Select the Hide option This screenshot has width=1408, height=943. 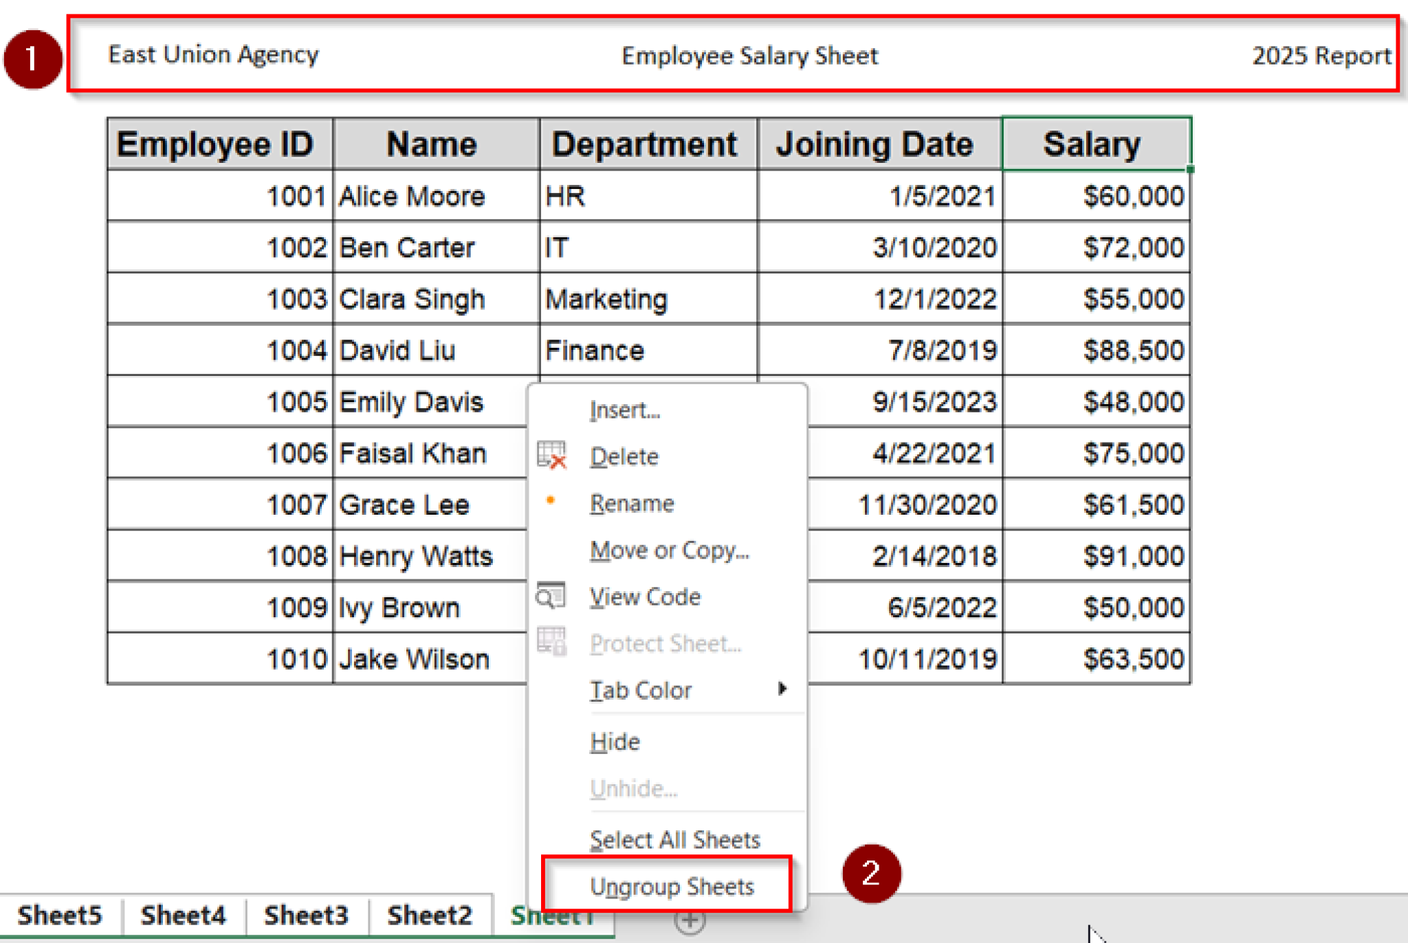click(614, 741)
